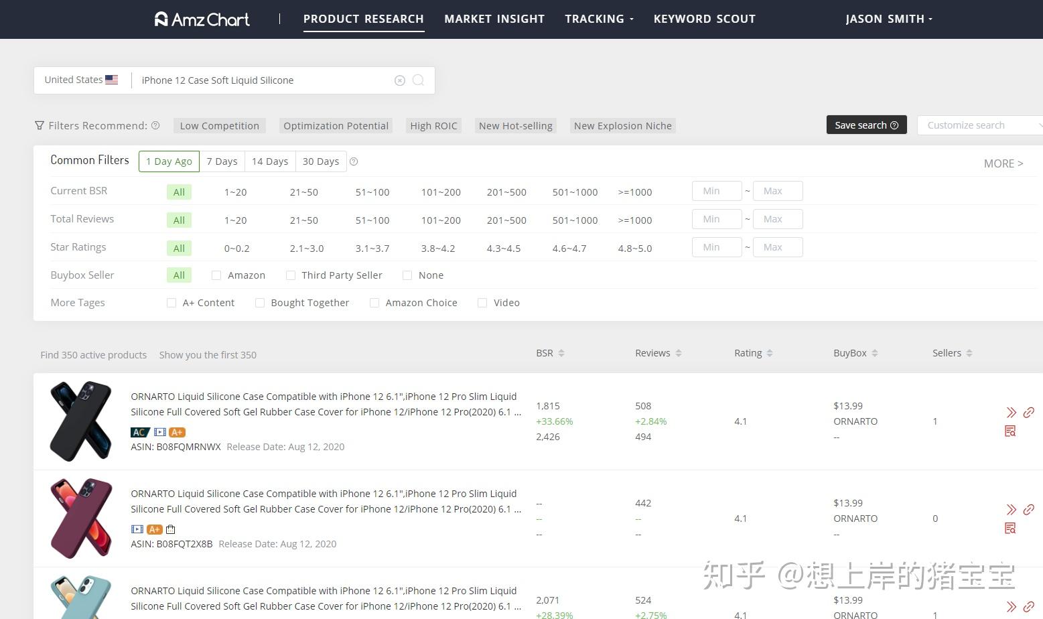Image resolution: width=1043 pixels, height=619 pixels.
Task: Click double-arrow expand icon for B08FQT2X8B row
Action: tap(1012, 510)
